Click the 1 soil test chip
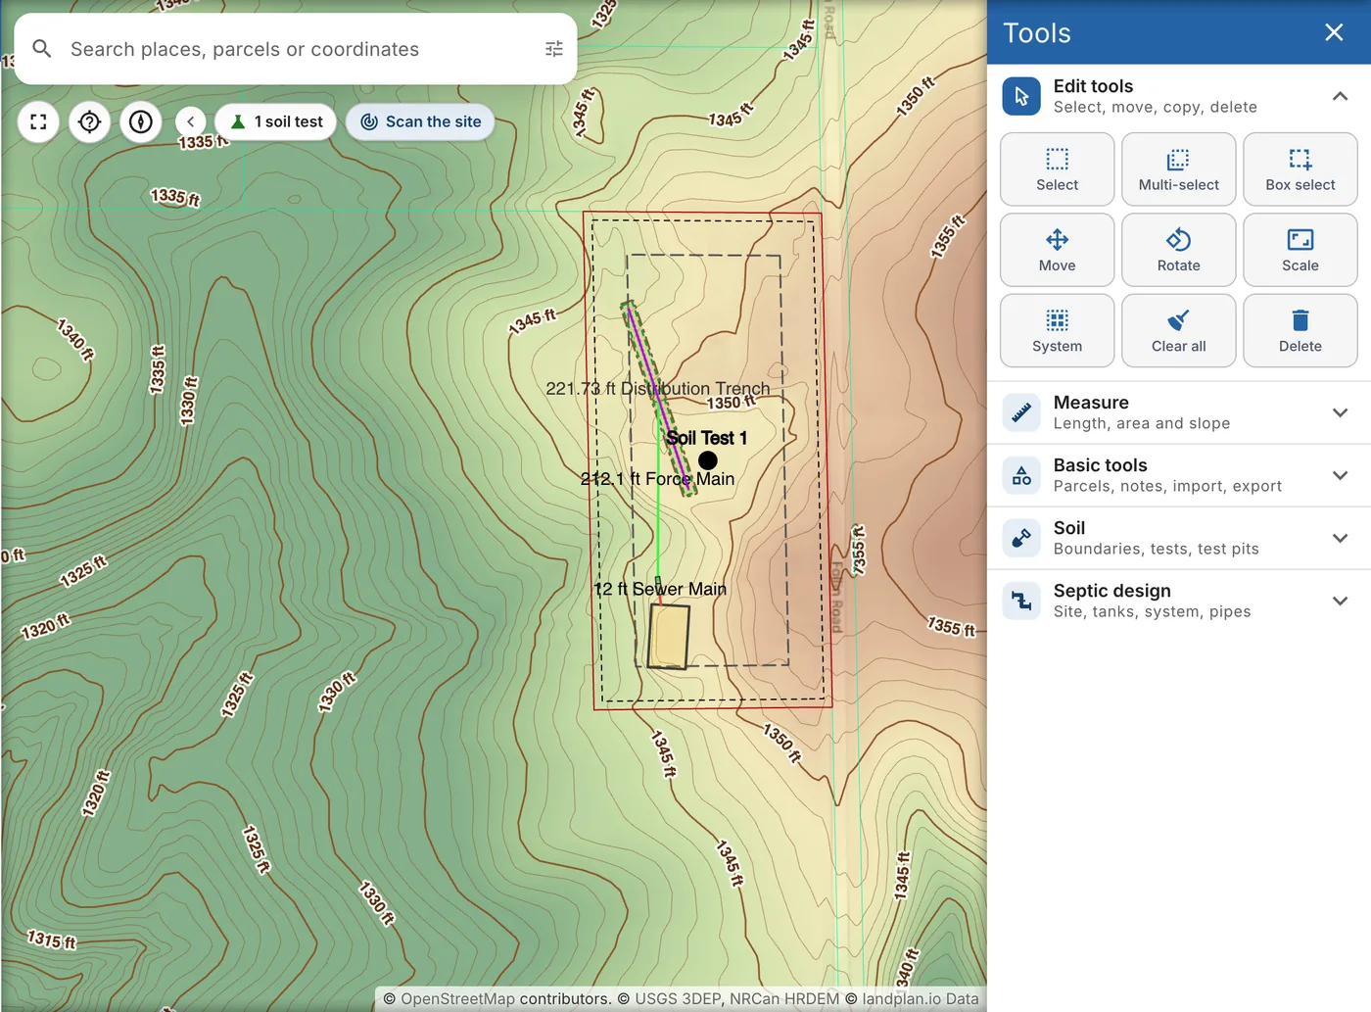Viewport: 1371px width, 1012px height. tap(276, 122)
